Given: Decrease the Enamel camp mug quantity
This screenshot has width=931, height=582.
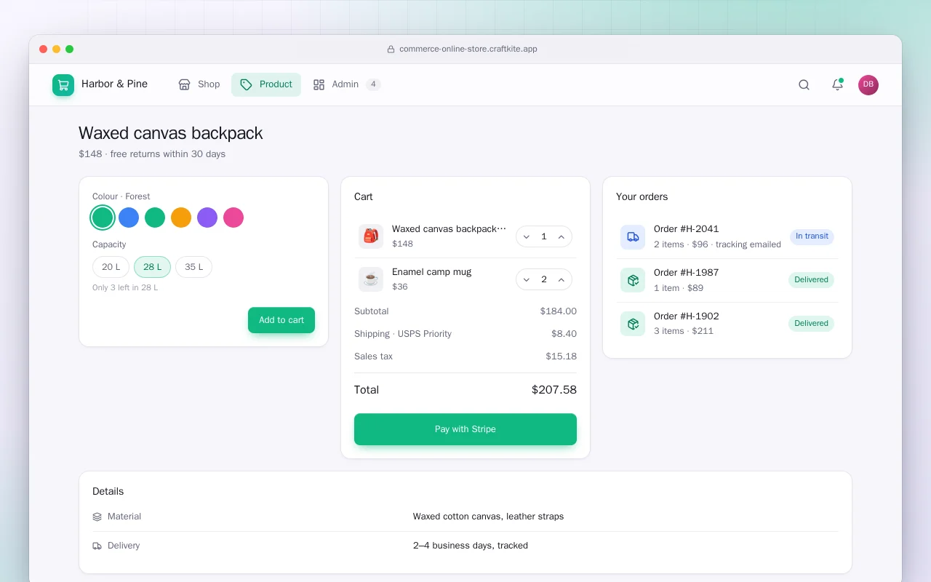Looking at the screenshot, I should coord(527,279).
